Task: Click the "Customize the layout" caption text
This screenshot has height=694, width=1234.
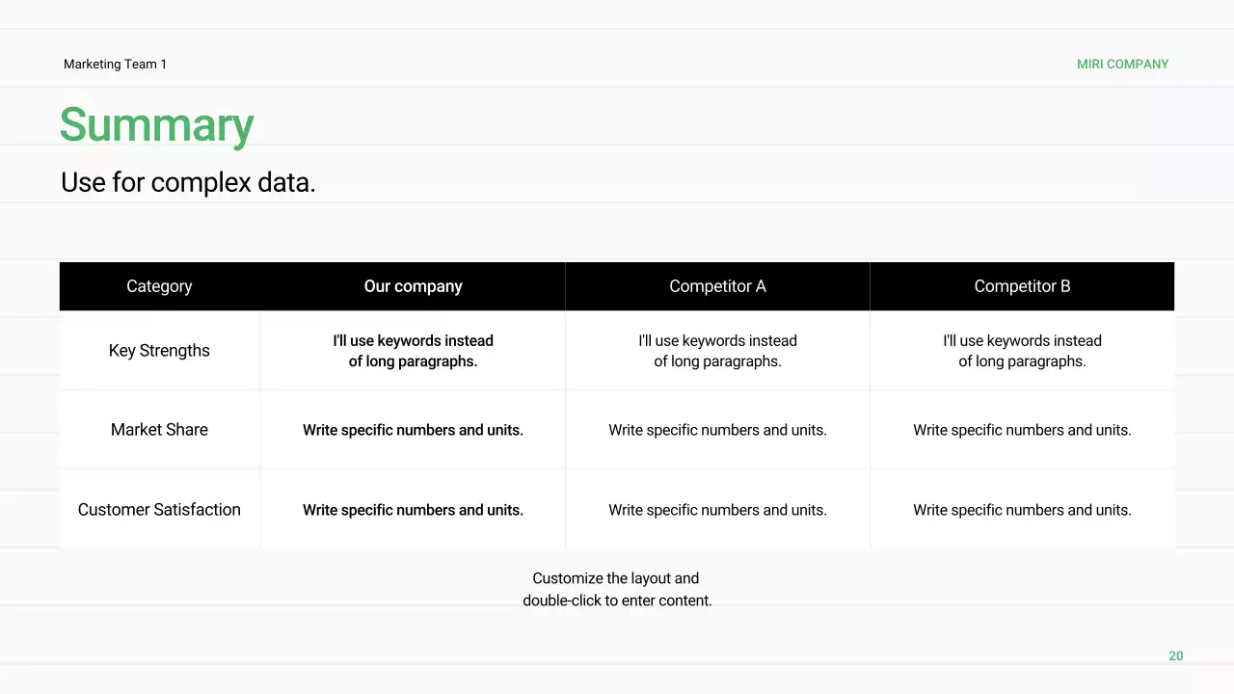Action: (617, 589)
